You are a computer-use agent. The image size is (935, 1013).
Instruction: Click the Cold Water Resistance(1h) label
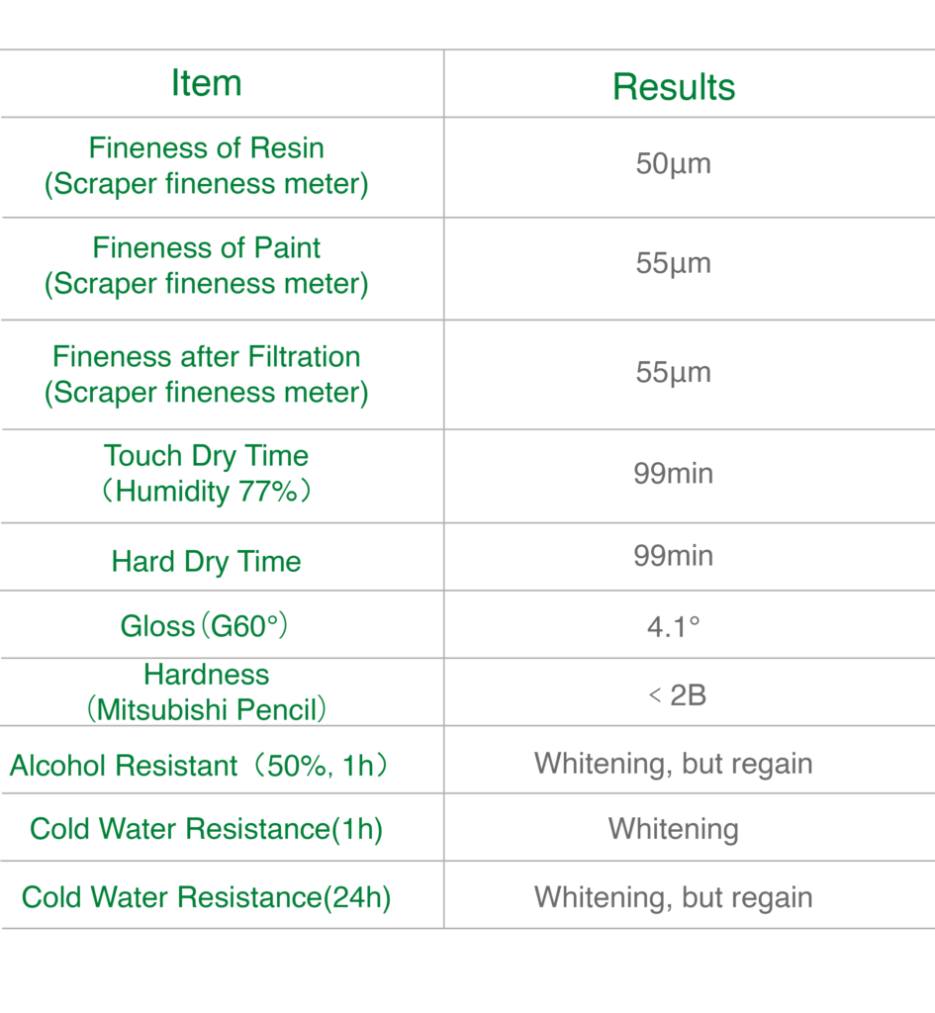(206, 829)
